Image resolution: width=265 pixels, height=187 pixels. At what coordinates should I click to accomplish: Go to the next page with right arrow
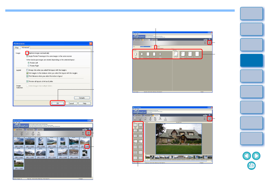(256, 156)
